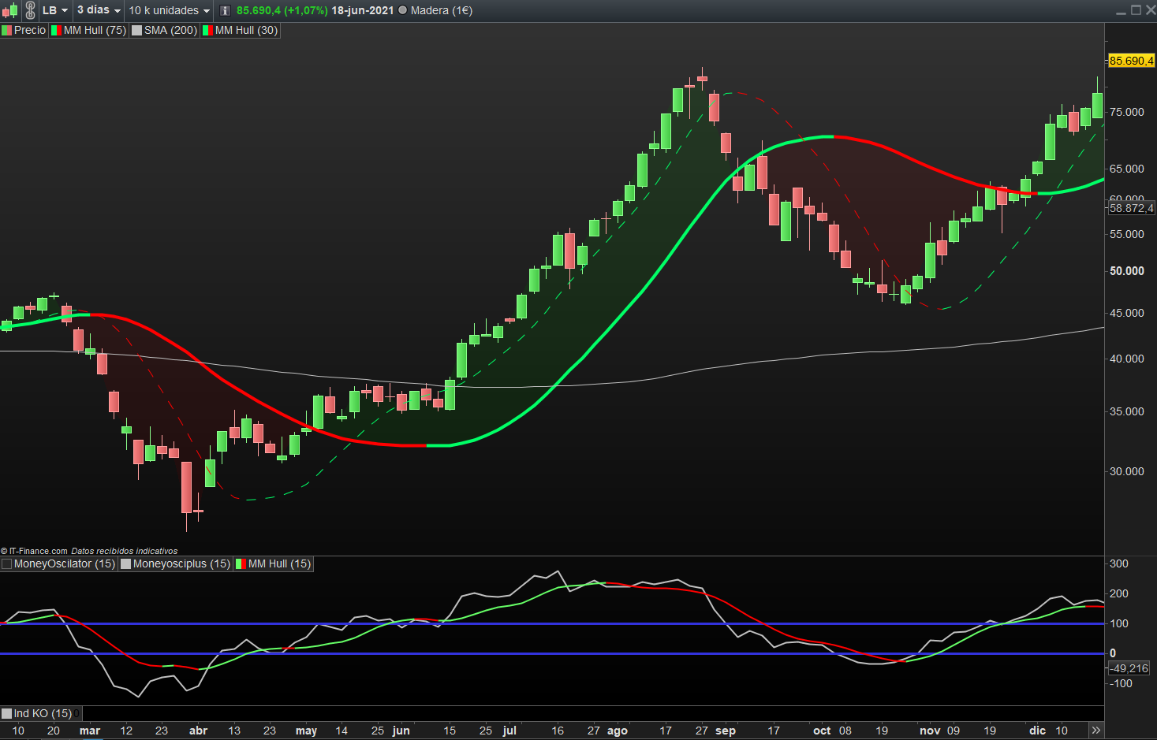Screen dimensions: 1157x740
Task: Maximize the chart window
Action: (x=1136, y=10)
